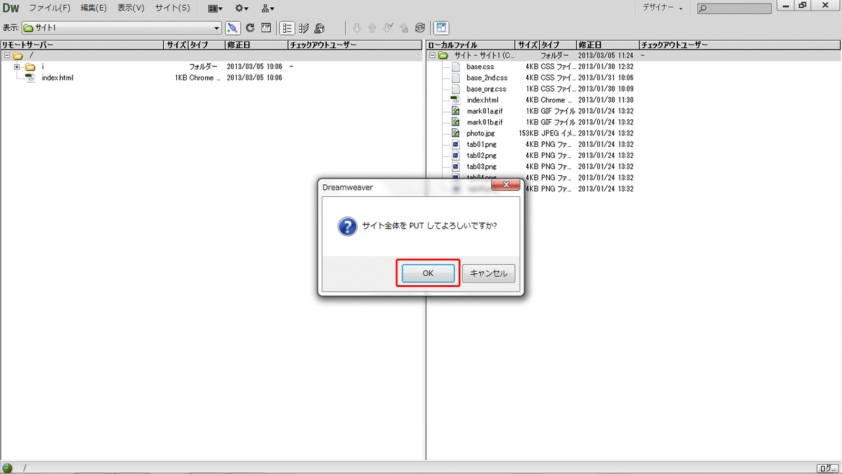842x474 pixels.
Task: Click the mark01a.gif image icon
Action: point(455,111)
